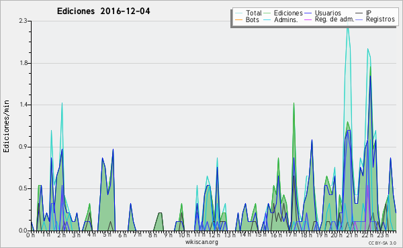
Task: Click the 12 h tick on time axis
Action: [214, 235]
